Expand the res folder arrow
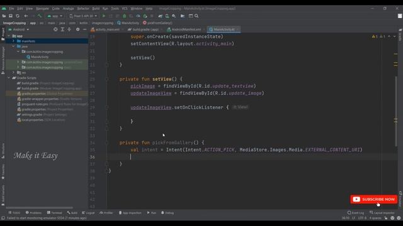The height and width of the screenshot is (226, 403). (x=14, y=73)
